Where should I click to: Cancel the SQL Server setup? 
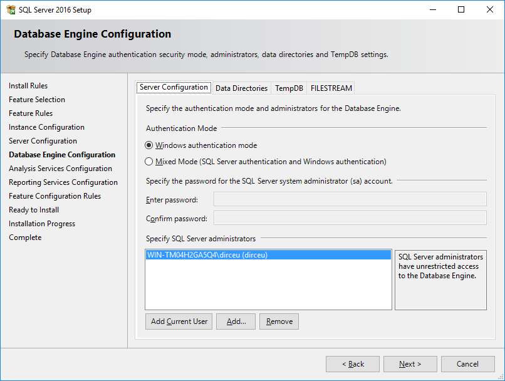467,364
